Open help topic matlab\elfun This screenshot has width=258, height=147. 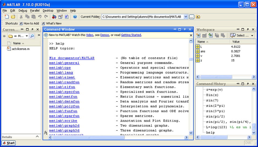coord(62,87)
